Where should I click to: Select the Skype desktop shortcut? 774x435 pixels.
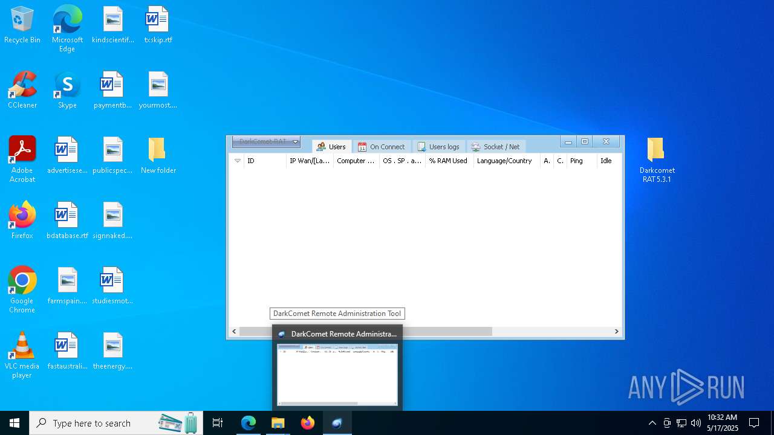(67, 91)
